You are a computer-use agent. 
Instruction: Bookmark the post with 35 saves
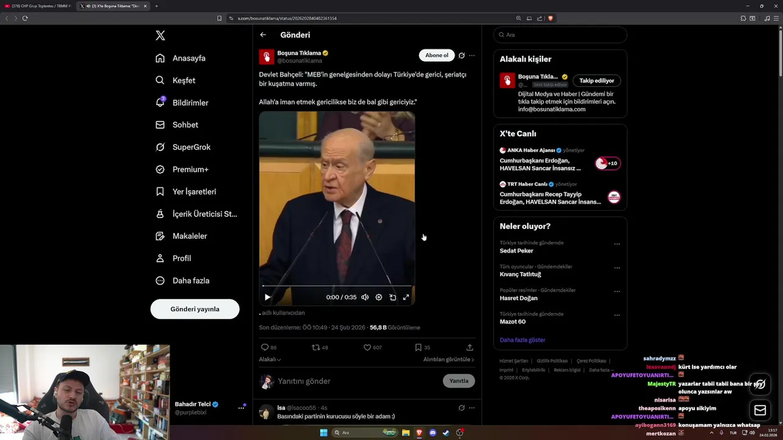click(418, 347)
